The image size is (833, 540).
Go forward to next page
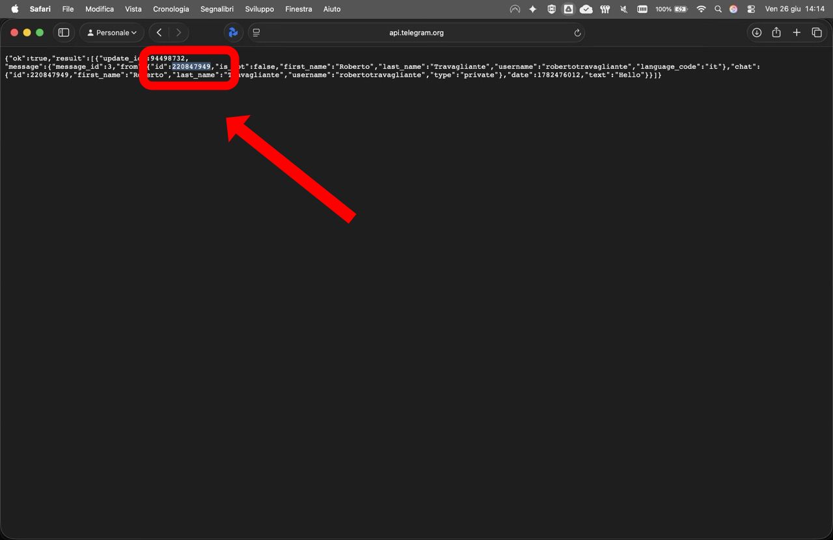(x=179, y=32)
